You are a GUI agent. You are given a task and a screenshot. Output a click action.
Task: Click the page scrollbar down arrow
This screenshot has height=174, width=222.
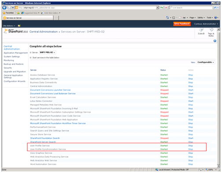click(x=218, y=166)
